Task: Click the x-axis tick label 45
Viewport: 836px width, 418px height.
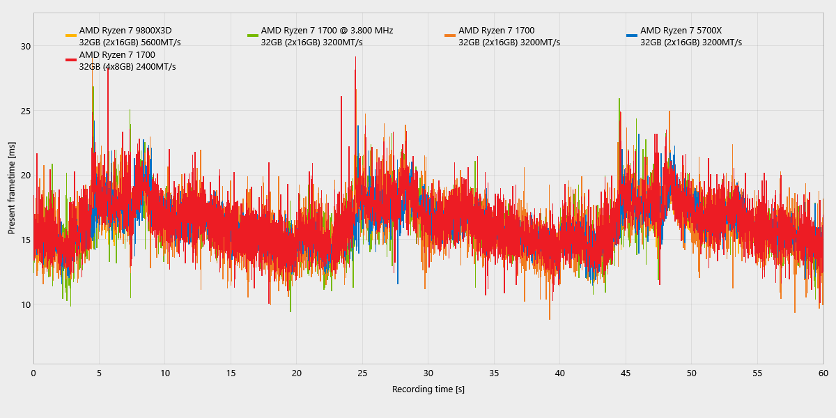Action: (626, 373)
